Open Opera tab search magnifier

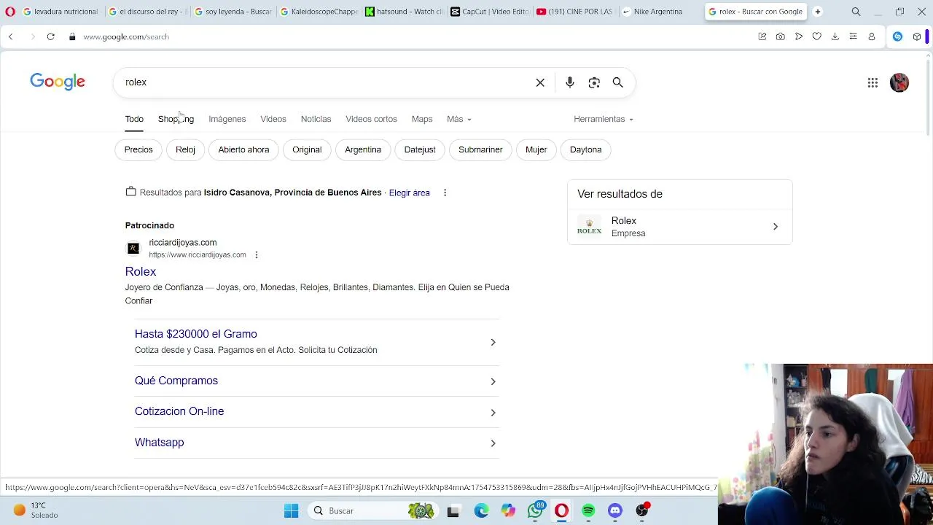856,12
